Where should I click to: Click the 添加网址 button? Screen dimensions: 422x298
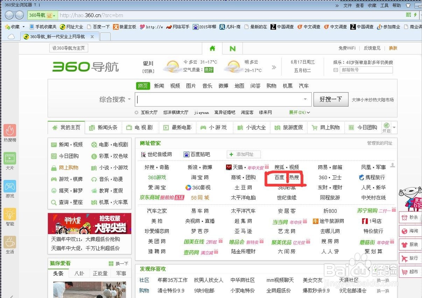click(244, 154)
